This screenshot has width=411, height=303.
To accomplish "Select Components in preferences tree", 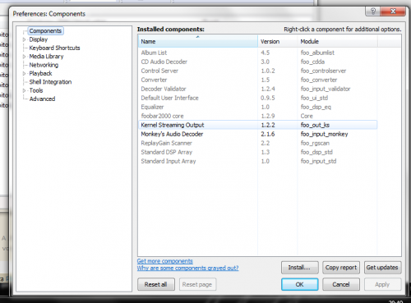I will pyautogui.click(x=45, y=31).
